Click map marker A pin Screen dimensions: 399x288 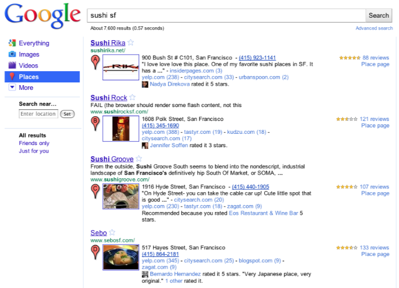click(95, 62)
